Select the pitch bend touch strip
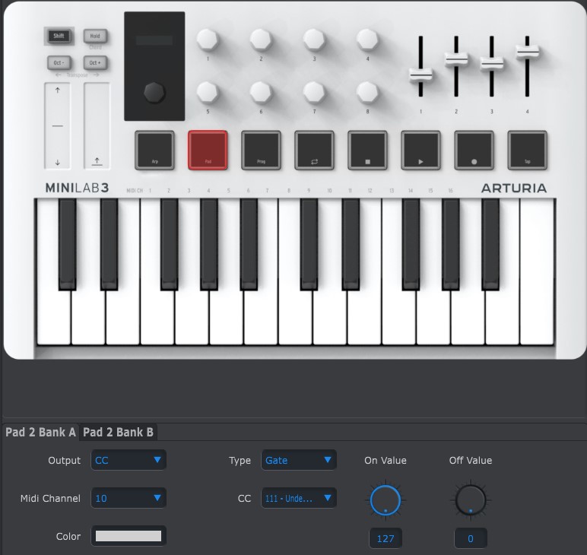 tap(57, 125)
